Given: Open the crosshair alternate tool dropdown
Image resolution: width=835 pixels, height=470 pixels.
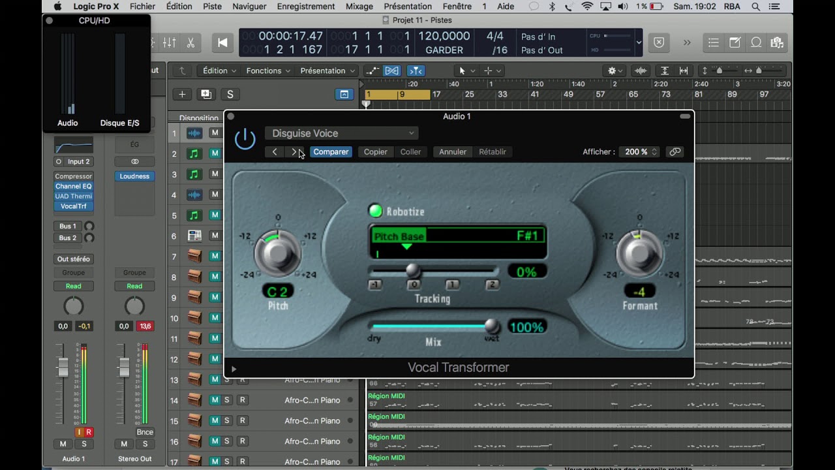Looking at the screenshot, I should 492,70.
